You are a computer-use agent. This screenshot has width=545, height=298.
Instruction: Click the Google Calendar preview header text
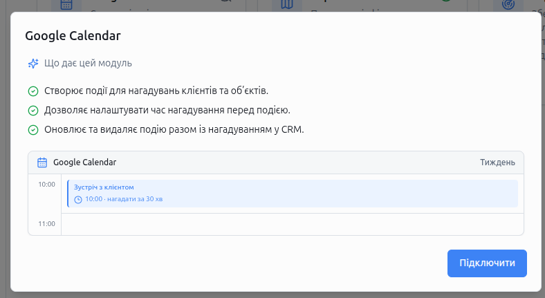click(x=85, y=162)
